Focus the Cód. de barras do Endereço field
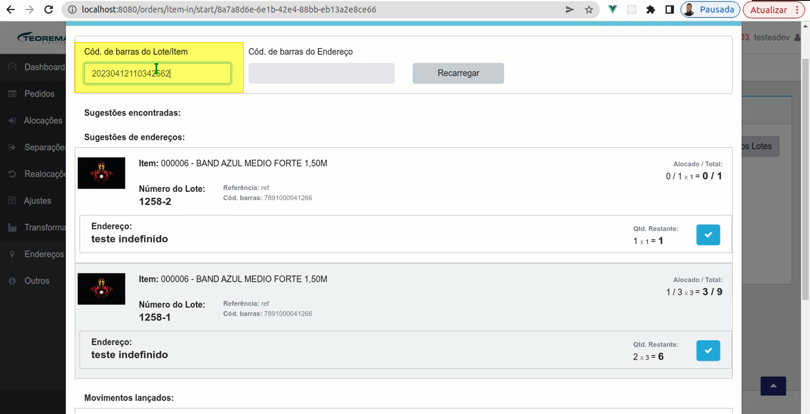810x414 pixels. pyautogui.click(x=321, y=73)
